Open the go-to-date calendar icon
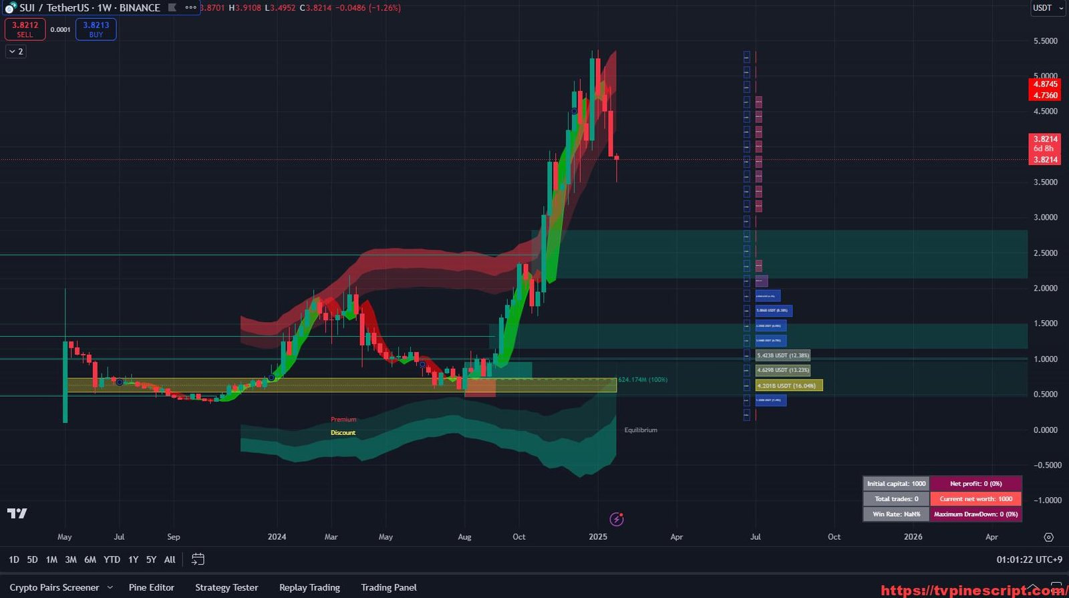1069x598 pixels. coord(198,559)
